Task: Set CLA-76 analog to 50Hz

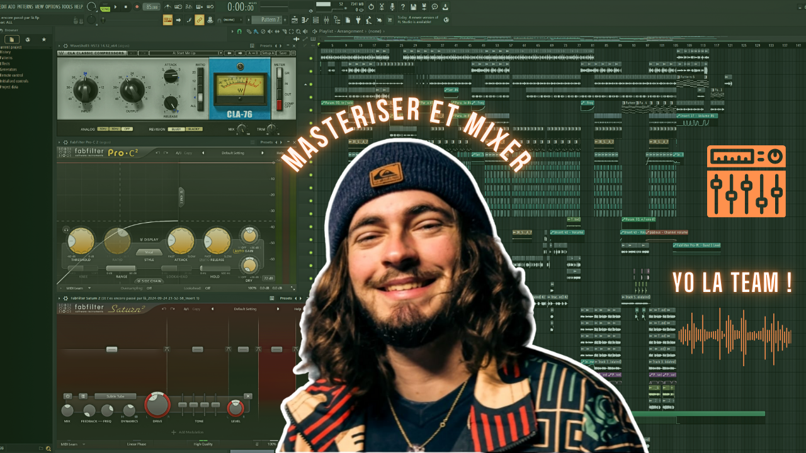Action: click(x=103, y=129)
